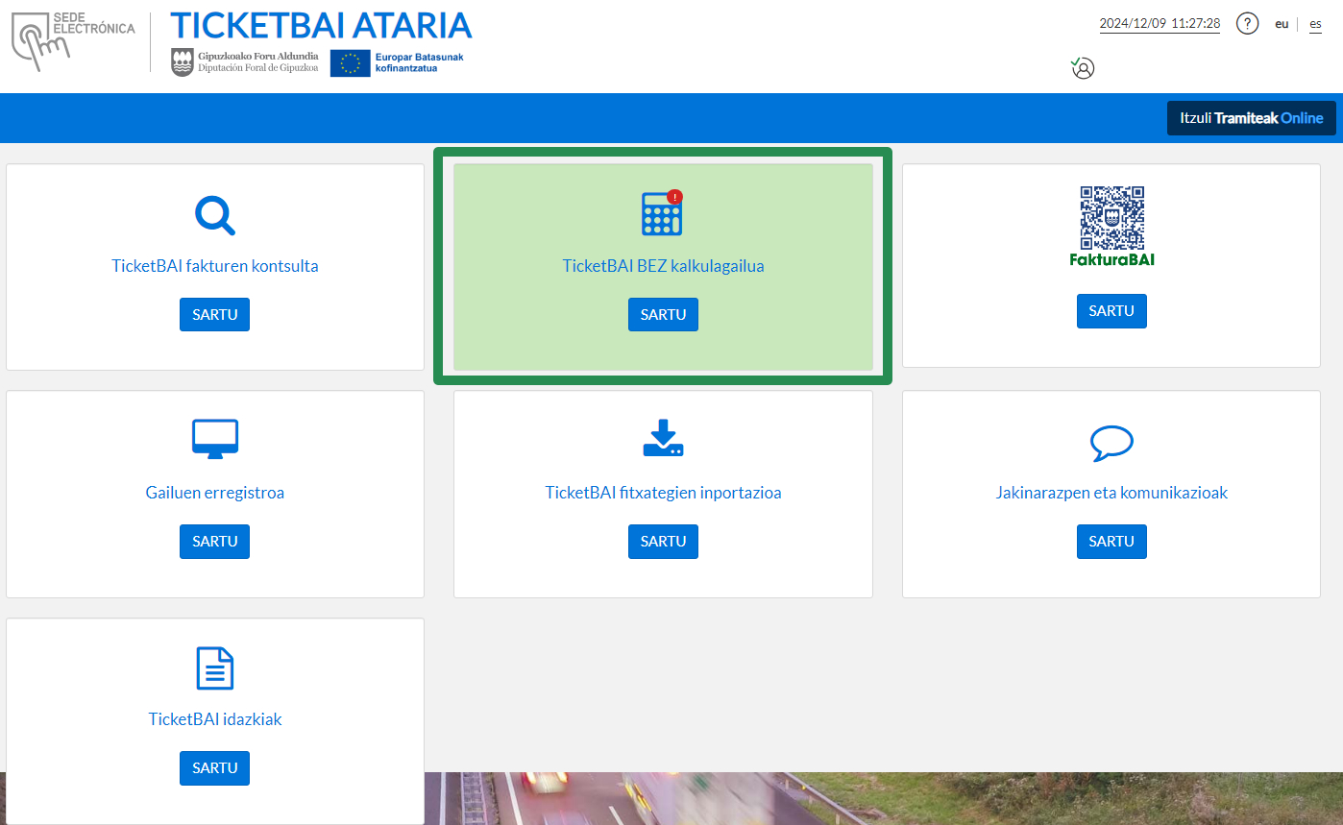Click the monitor icon for Gailuen erregistroa
This screenshot has height=825, width=1343.
coord(214,439)
